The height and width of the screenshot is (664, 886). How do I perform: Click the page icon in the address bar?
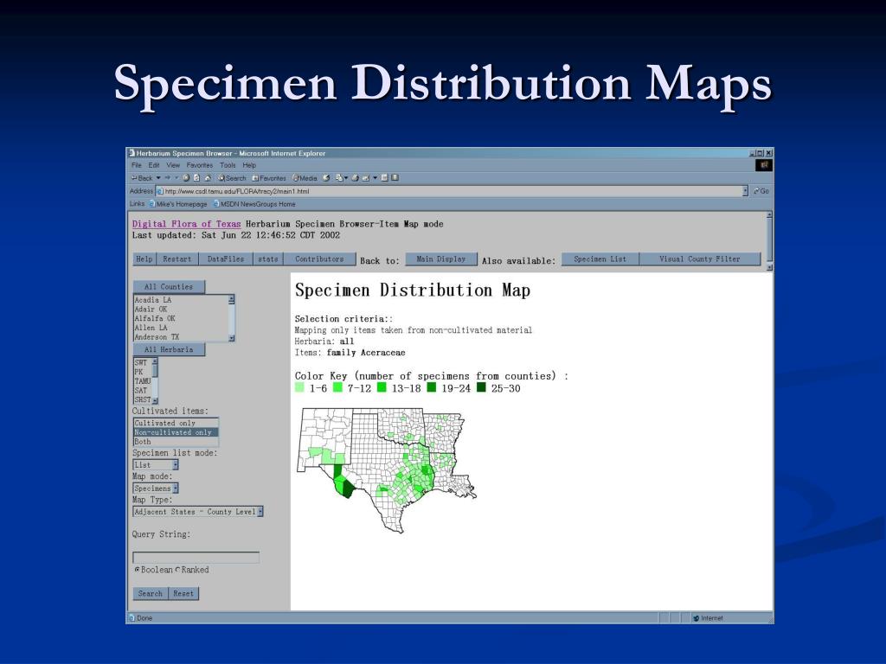click(160, 191)
